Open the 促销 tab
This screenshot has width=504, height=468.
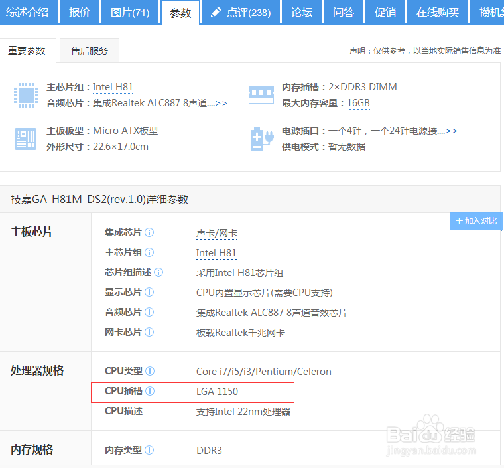(x=385, y=12)
